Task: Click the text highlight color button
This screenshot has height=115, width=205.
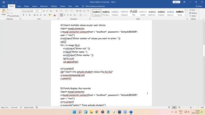Action: click(50, 15)
